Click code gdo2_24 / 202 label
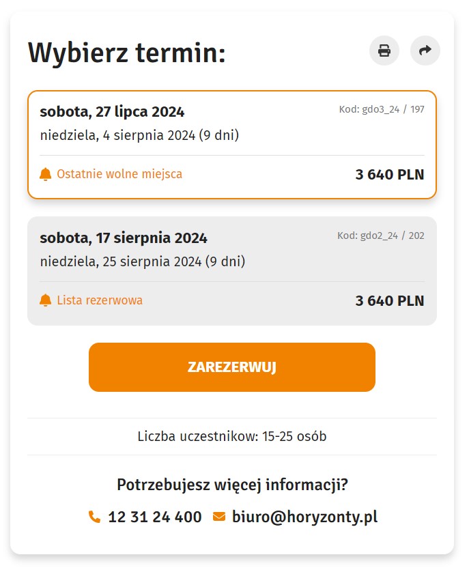 tap(381, 236)
